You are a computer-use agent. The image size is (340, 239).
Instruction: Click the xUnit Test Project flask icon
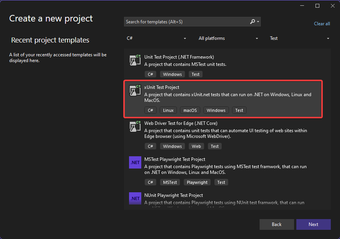point(135,90)
